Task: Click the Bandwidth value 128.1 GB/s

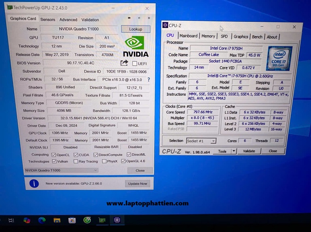Action: [x=131, y=111]
